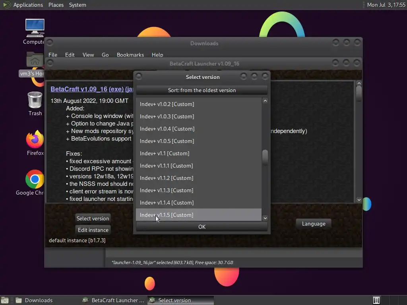407x305 pixels.
Task: Click Select version button in launcher
Action: (x=93, y=218)
